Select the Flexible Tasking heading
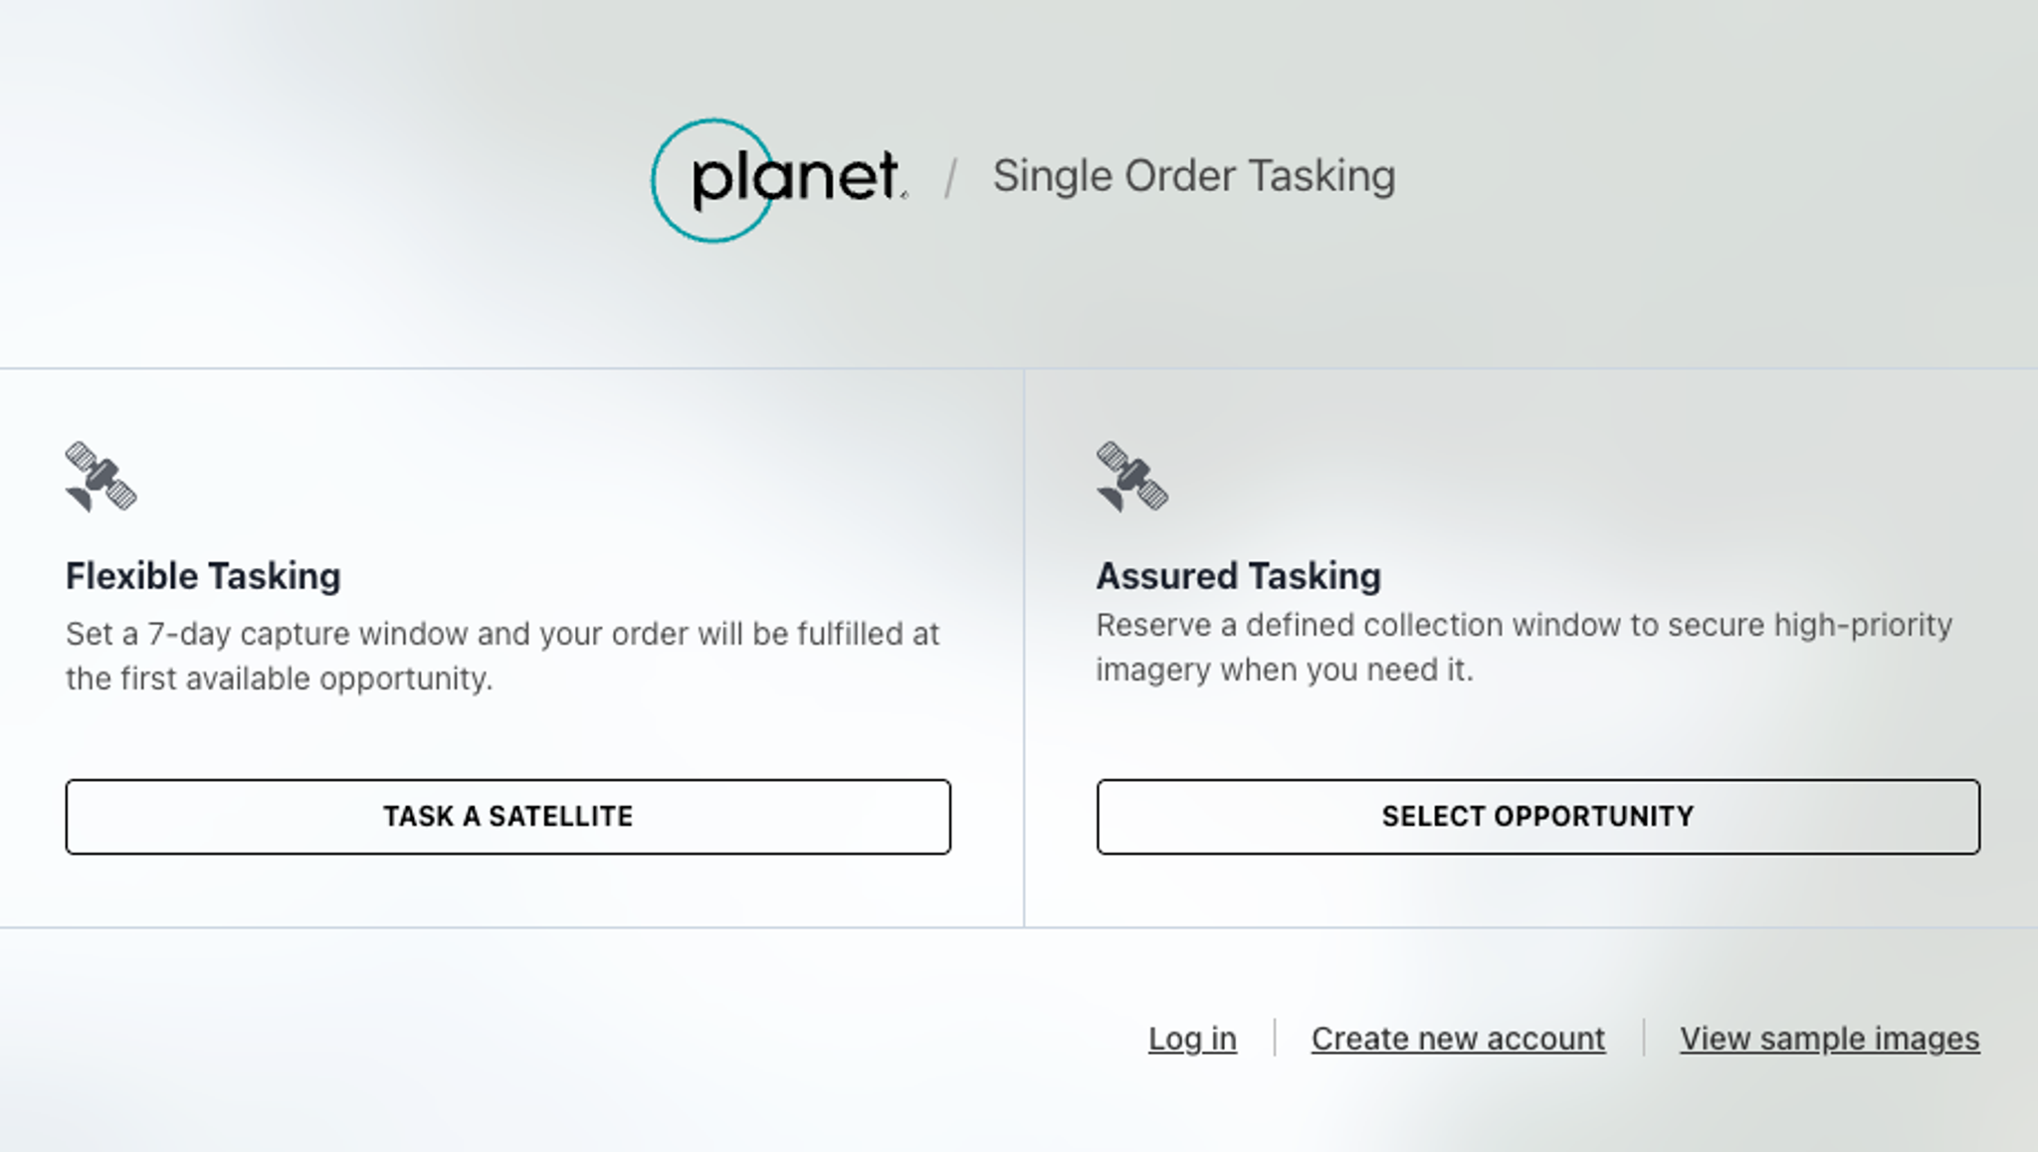This screenshot has height=1152, width=2038. tap(203, 576)
